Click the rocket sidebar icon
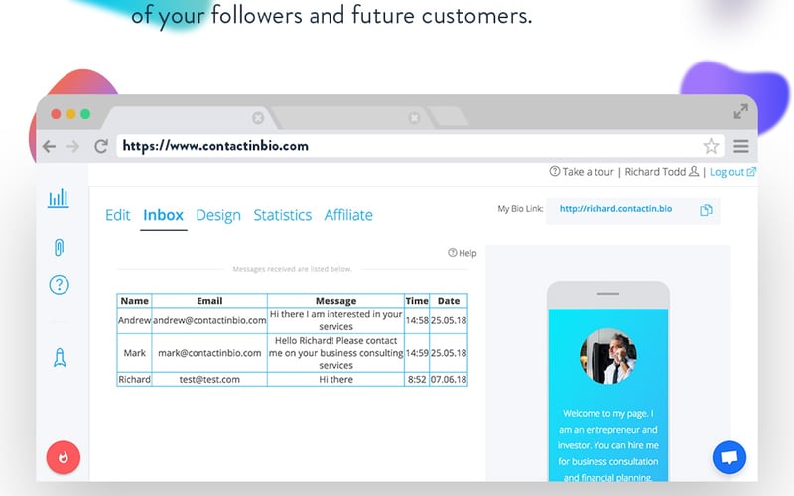The height and width of the screenshot is (496, 794). pos(60,357)
